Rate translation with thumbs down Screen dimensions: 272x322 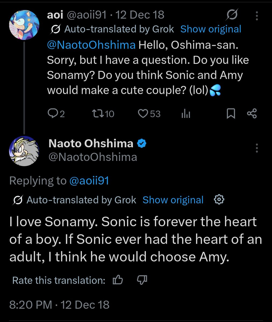point(142,280)
